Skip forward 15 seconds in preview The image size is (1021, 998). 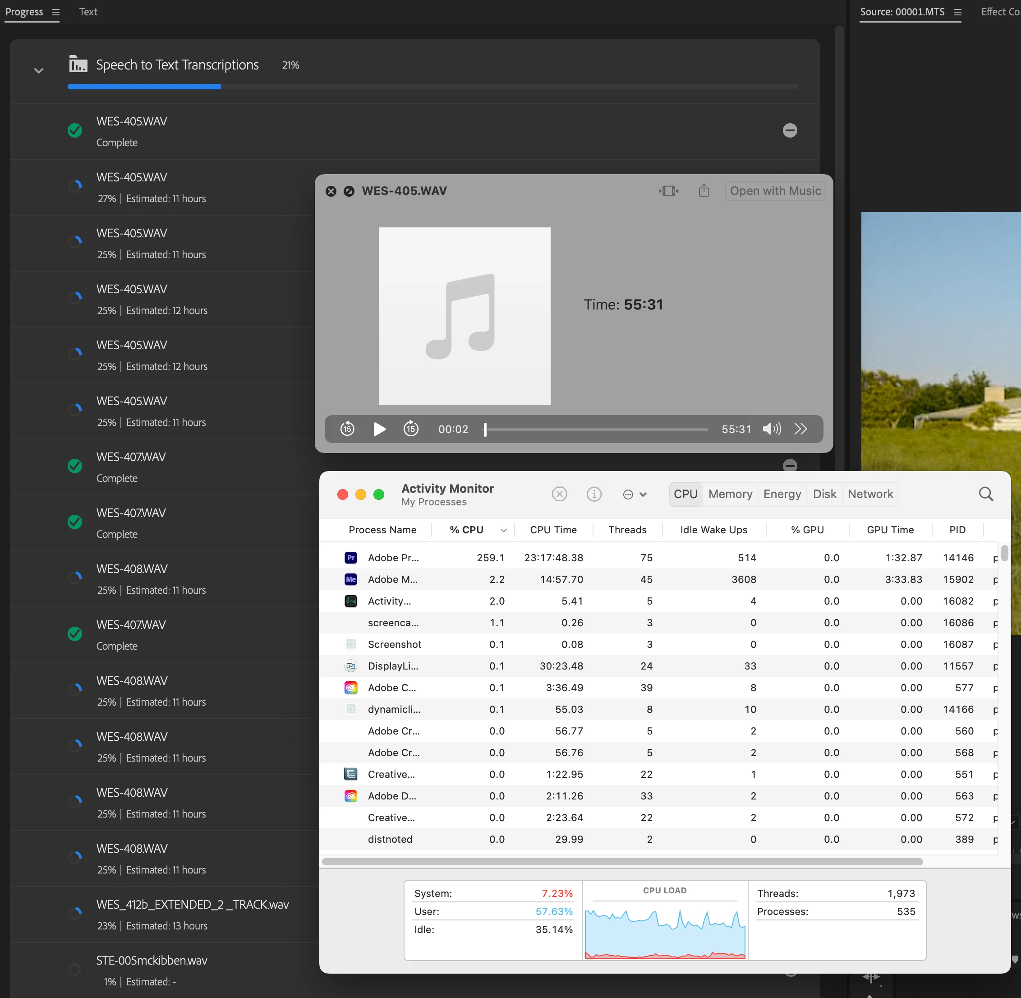[411, 429]
